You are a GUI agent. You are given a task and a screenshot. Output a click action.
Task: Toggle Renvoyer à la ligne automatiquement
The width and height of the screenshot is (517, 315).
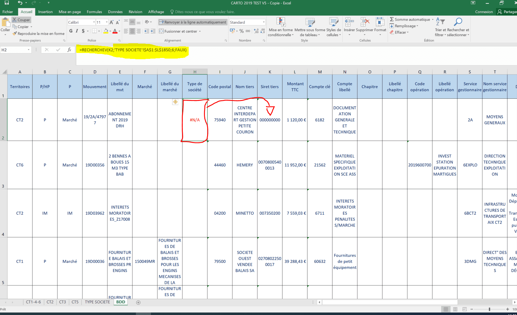coord(192,22)
